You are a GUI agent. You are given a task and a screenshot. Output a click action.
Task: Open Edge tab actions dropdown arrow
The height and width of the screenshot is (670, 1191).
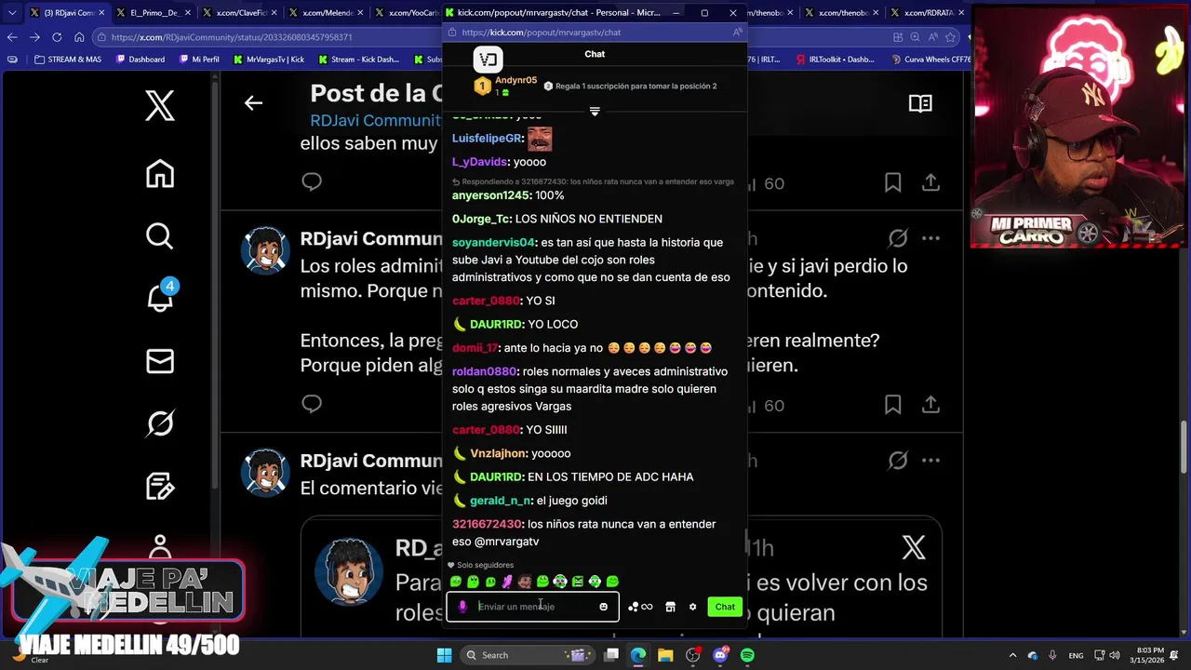tap(12, 13)
